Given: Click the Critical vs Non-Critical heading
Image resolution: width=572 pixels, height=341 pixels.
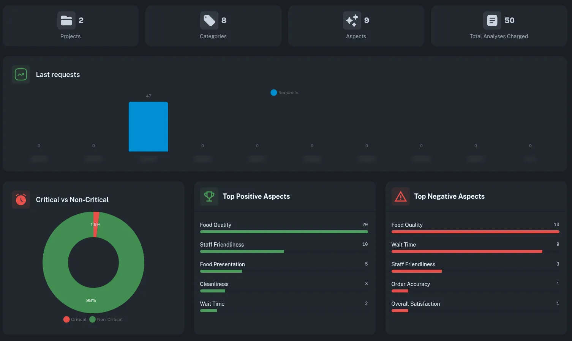Looking at the screenshot, I should [72, 200].
